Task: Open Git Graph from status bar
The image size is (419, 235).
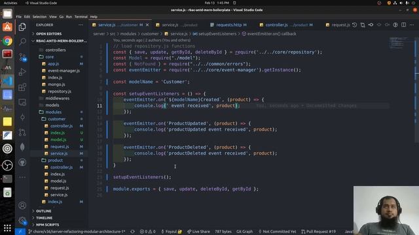Action: coord(244,232)
